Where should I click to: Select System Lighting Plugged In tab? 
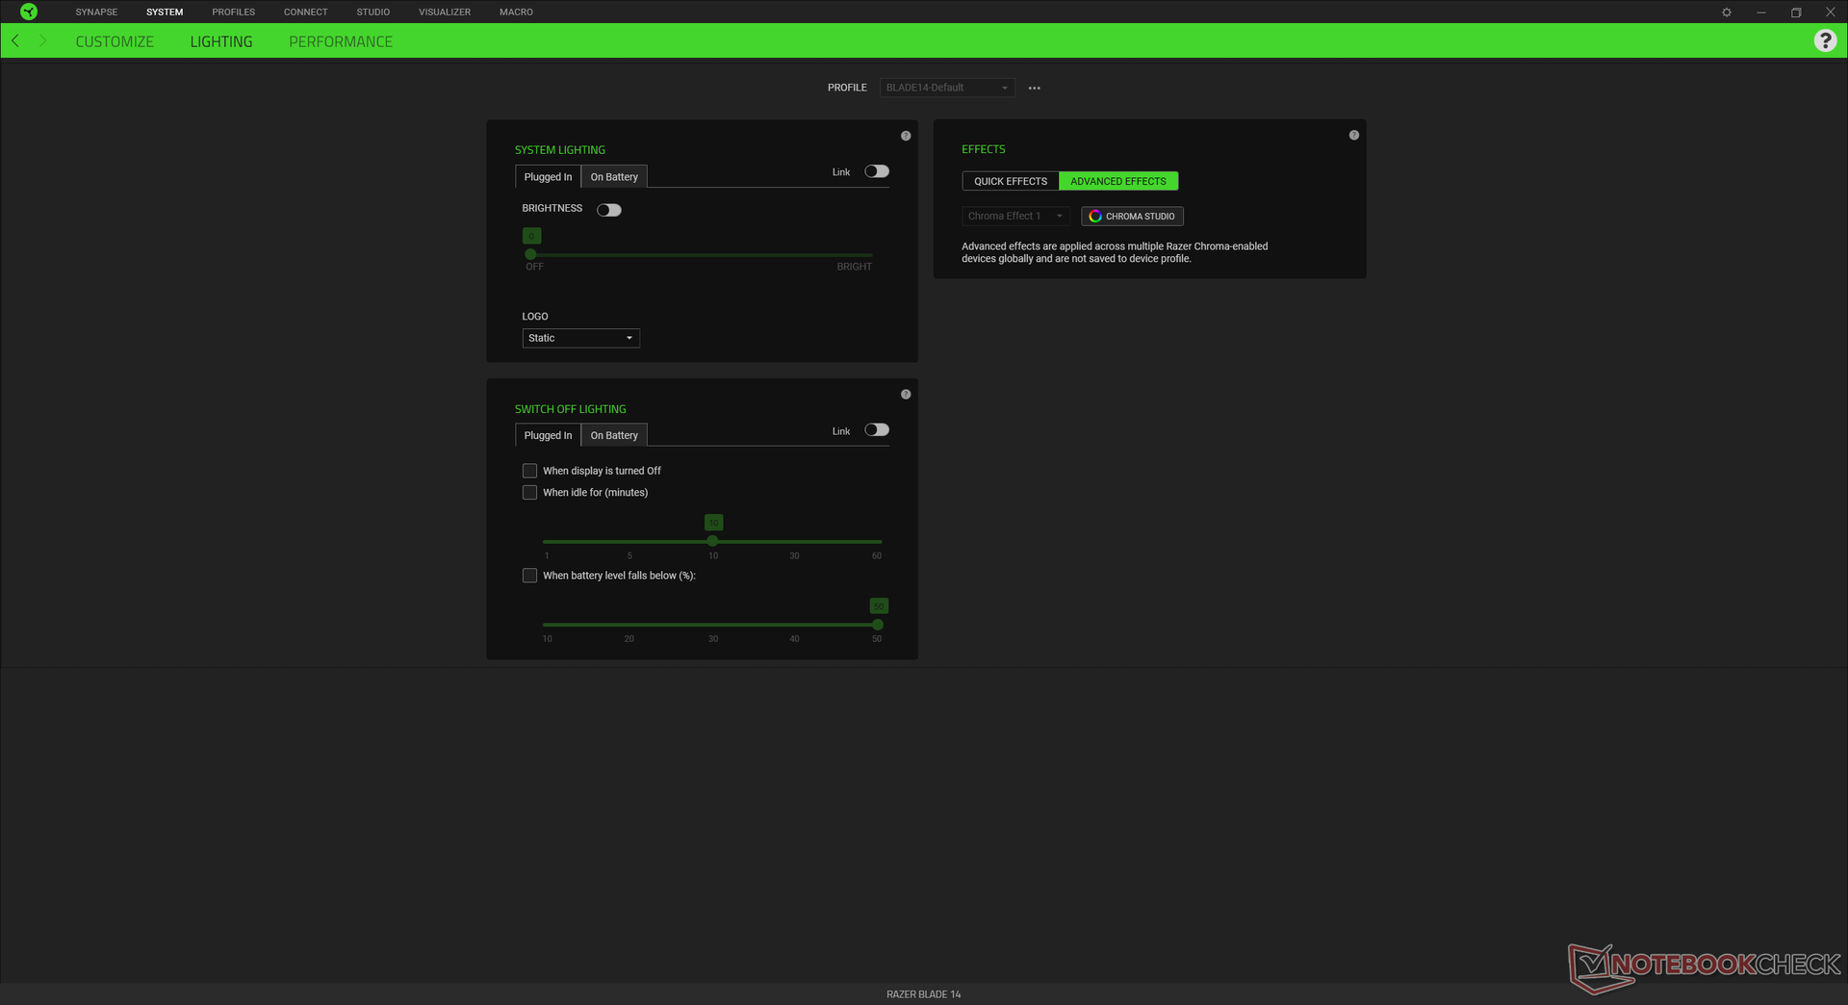pos(548,177)
